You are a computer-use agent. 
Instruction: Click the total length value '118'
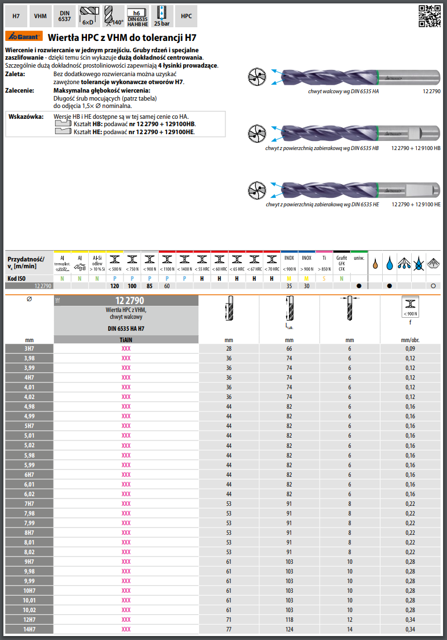289,620
